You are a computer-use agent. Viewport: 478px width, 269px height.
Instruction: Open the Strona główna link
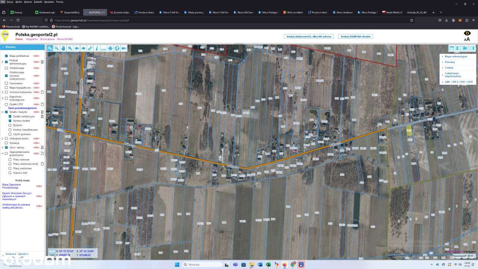click(x=47, y=39)
